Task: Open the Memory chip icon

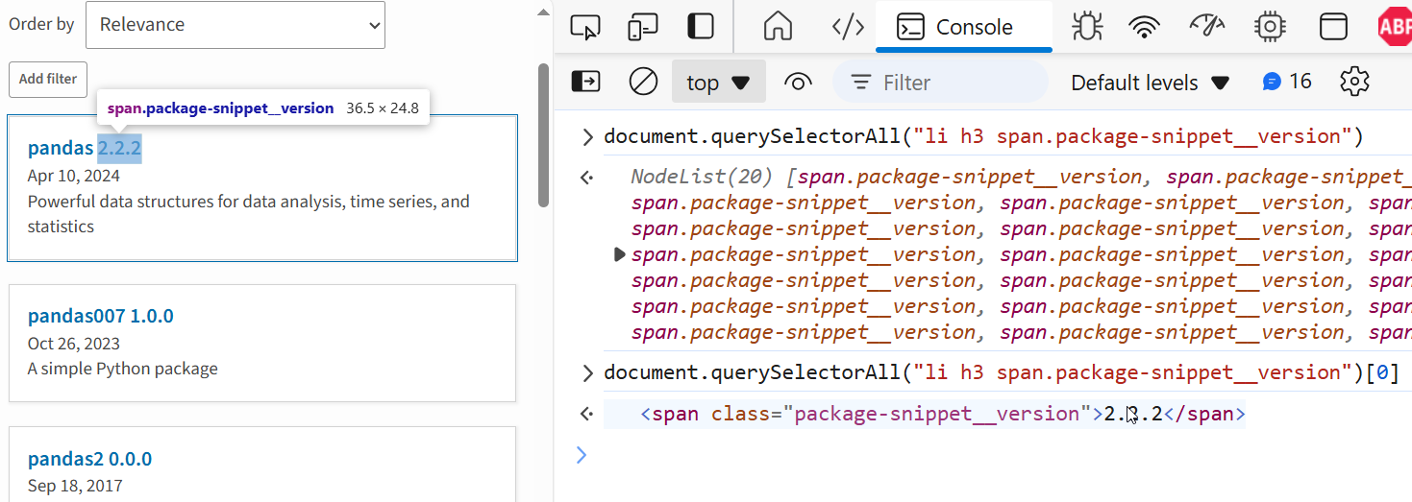Action: 1270,27
